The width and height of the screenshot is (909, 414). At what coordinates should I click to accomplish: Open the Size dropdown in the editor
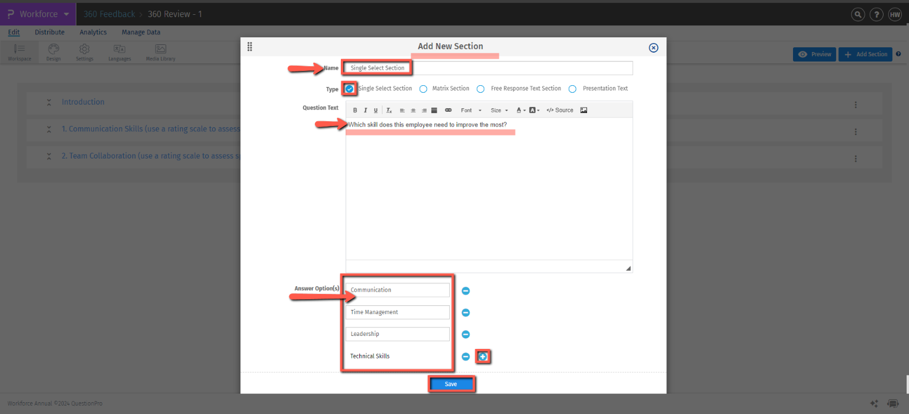pyautogui.click(x=498, y=110)
